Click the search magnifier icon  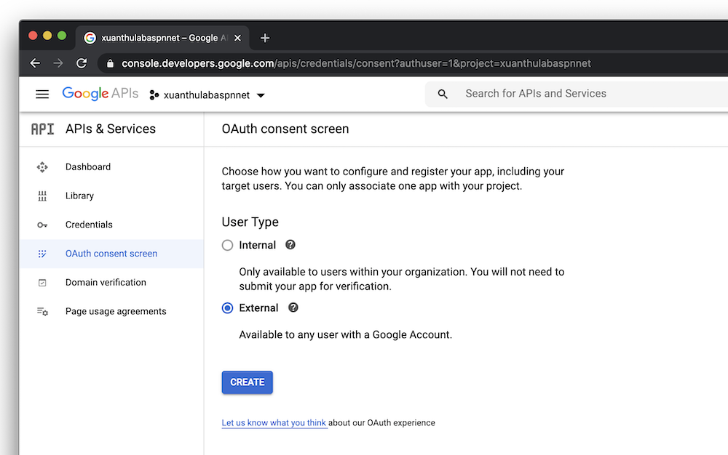pos(443,94)
